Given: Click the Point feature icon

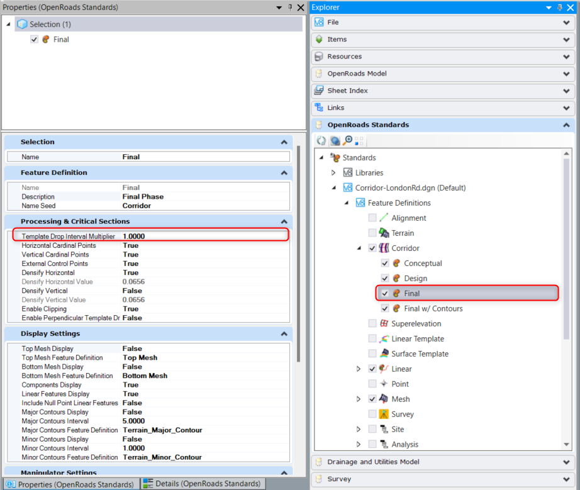Looking at the screenshot, I should 384,384.
